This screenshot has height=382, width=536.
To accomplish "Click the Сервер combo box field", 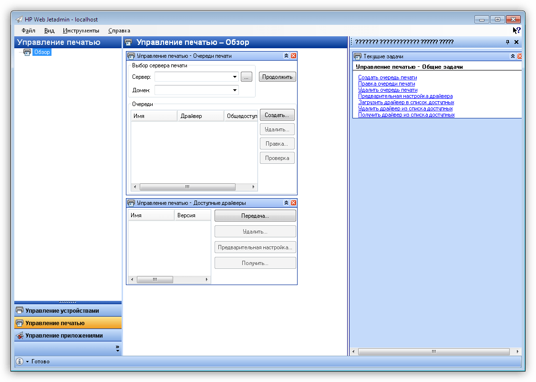I will [x=196, y=77].
